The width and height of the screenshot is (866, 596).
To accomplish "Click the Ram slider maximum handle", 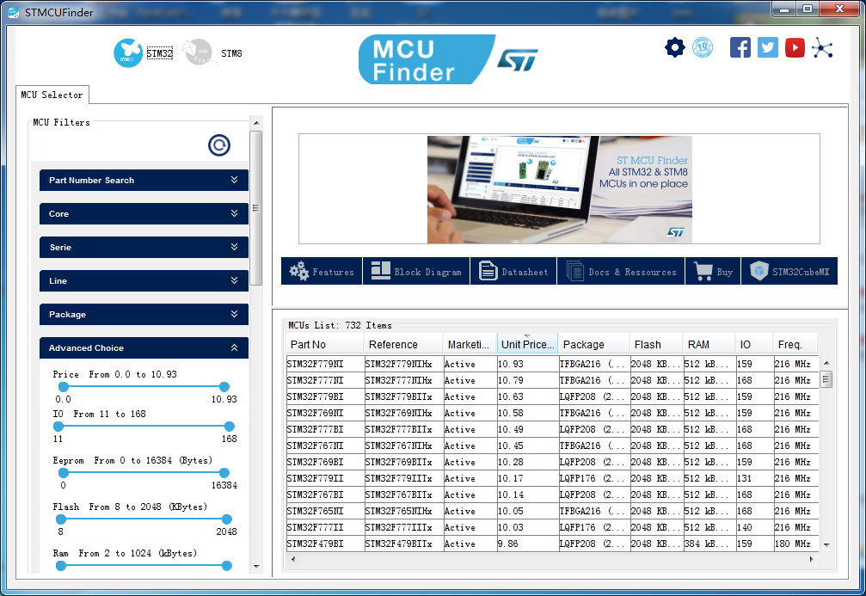I will click(x=226, y=566).
